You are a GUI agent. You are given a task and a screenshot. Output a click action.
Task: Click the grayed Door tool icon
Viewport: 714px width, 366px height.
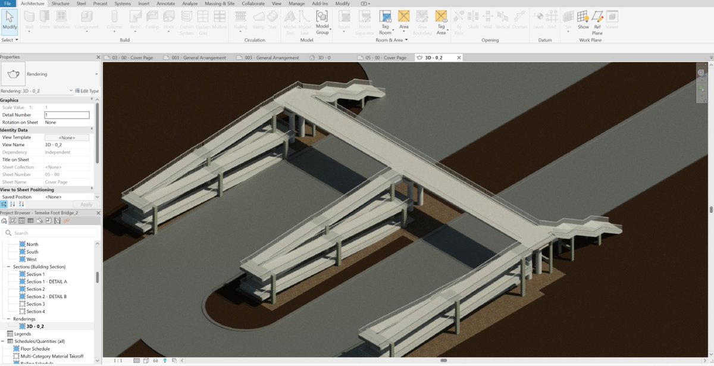[x=45, y=17]
